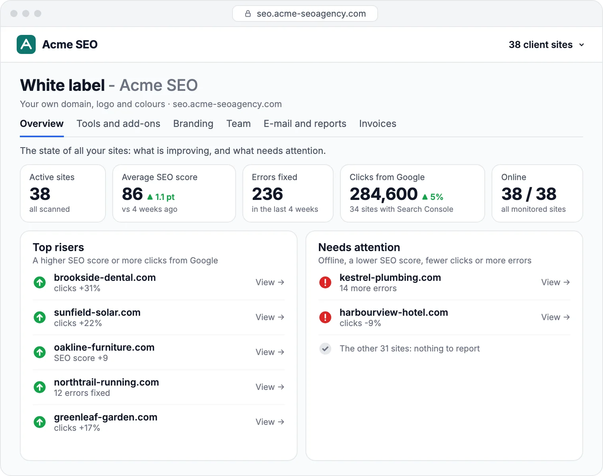View details for oakline-furniture.com
This screenshot has height=476, width=603.
(270, 352)
